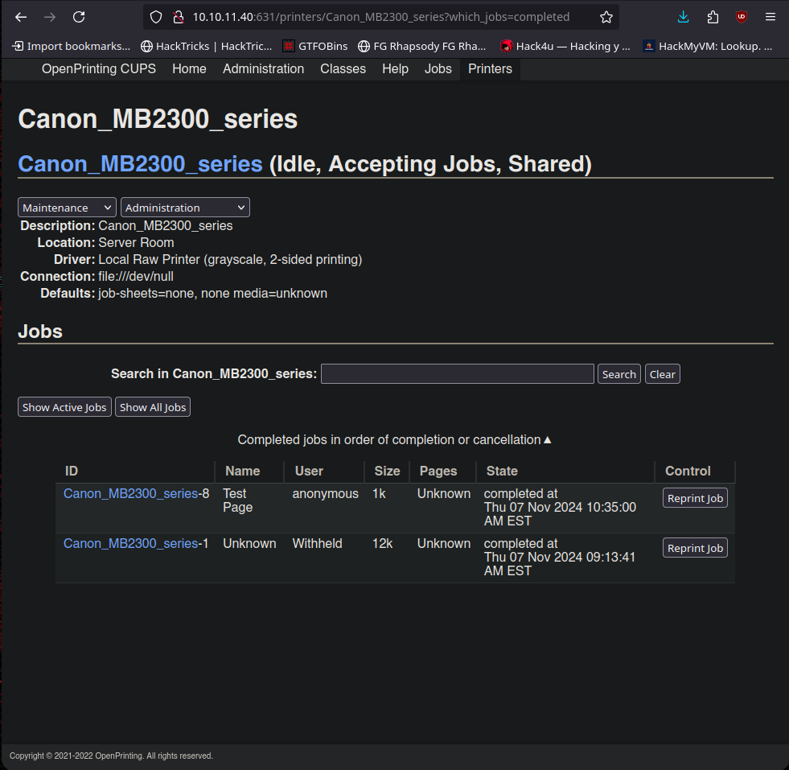The width and height of the screenshot is (789, 770).
Task: Expand the Administration dropdown below the heading
Action: coord(185,208)
